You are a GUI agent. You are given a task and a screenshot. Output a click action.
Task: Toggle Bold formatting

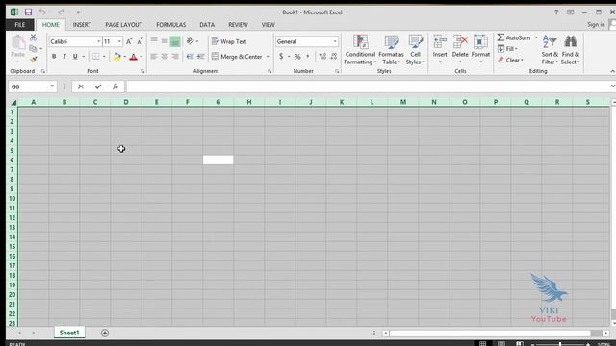click(x=54, y=57)
